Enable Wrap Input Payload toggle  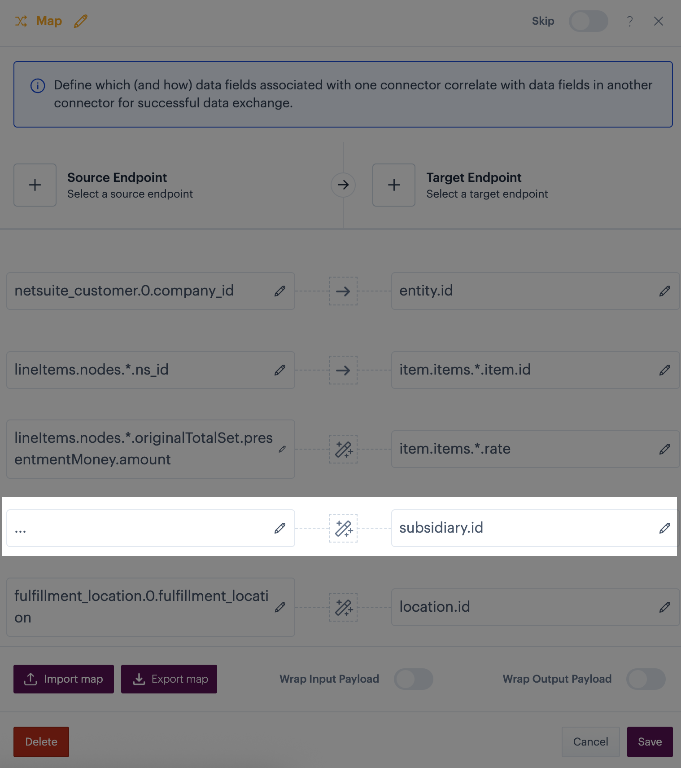coord(413,679)
